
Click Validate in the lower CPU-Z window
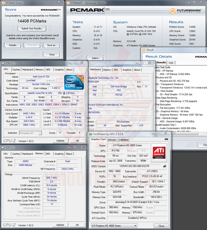[60, 225]
